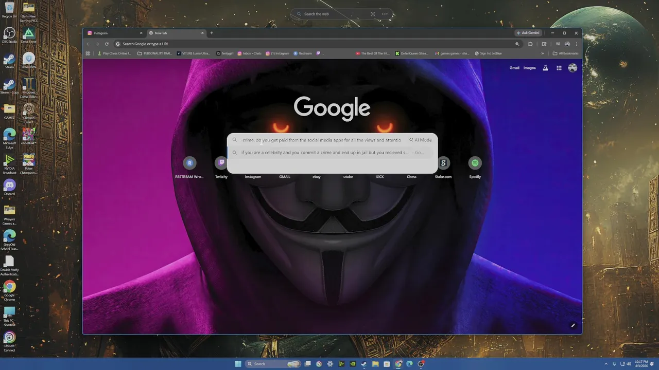Open DeJenQueen Stream bookmark
Screen dimensions: 659x370
[x=412, y=53]
